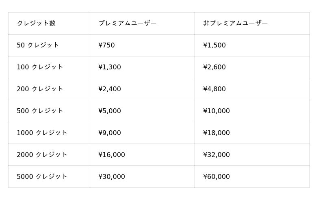The width and height of the screenshot is (325, 200).
Task: Select the 5000 クレジット row label
Action: pos(42,176)
